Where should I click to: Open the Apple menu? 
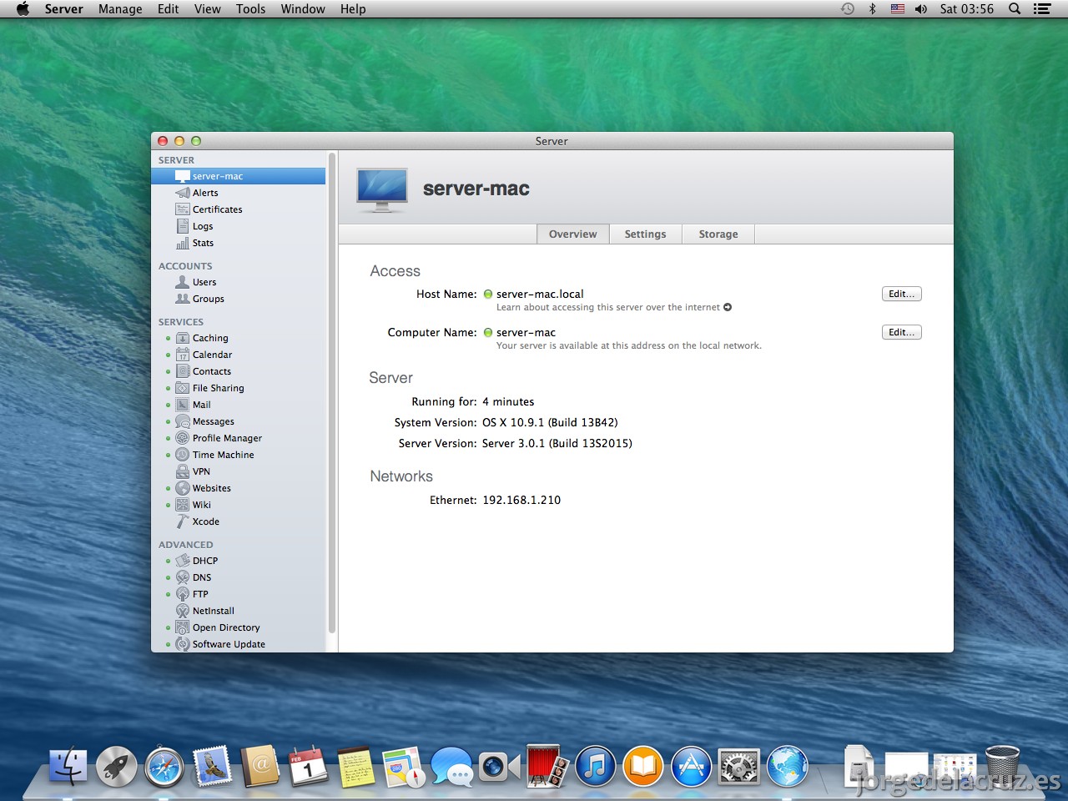coord(23,9)
